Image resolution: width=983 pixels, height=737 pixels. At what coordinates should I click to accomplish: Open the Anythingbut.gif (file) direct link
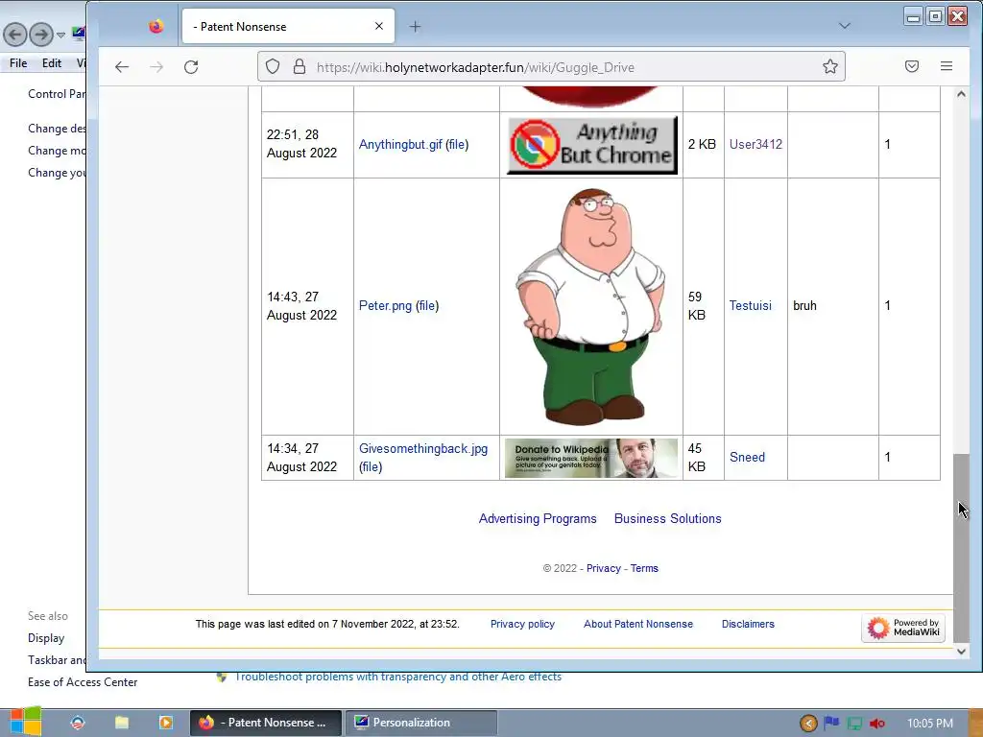[x=457, y=144]
